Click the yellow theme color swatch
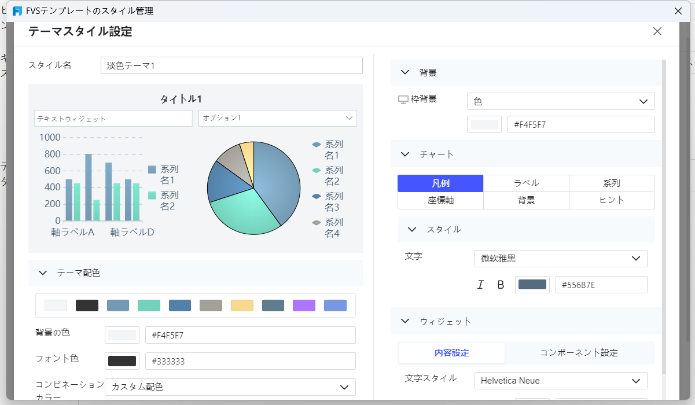The image size is (695, 405). pos(242,305)
